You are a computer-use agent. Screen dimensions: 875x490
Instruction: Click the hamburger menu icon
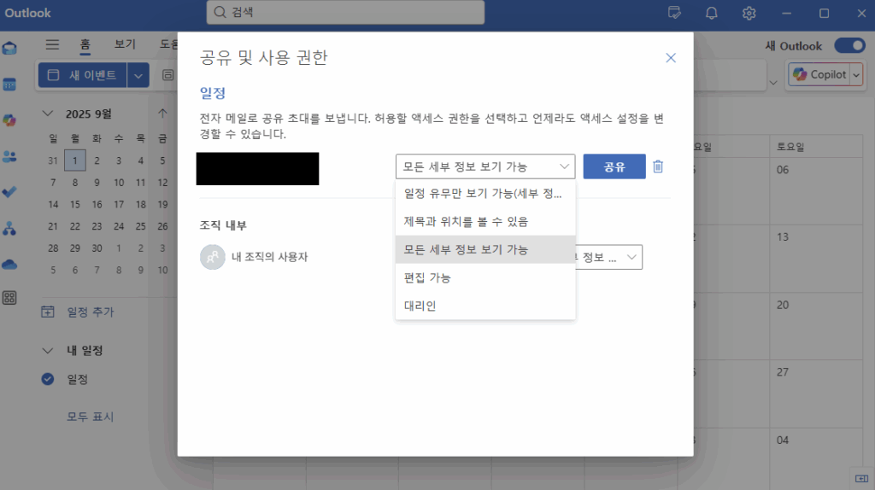(52, 44)
